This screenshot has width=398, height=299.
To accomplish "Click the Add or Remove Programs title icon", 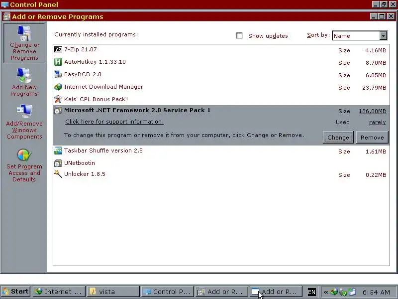I will pyautogui.click(x=7, y=16).
